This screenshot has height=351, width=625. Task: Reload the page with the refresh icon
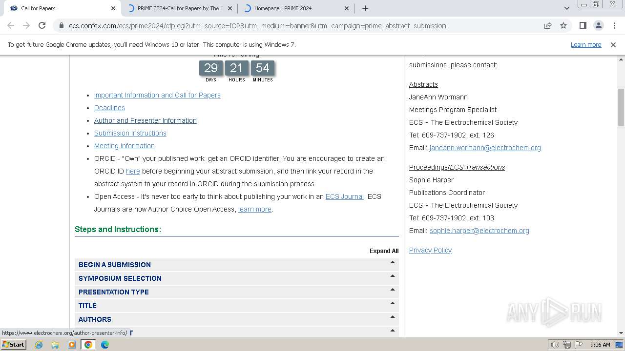click(42, 25)
